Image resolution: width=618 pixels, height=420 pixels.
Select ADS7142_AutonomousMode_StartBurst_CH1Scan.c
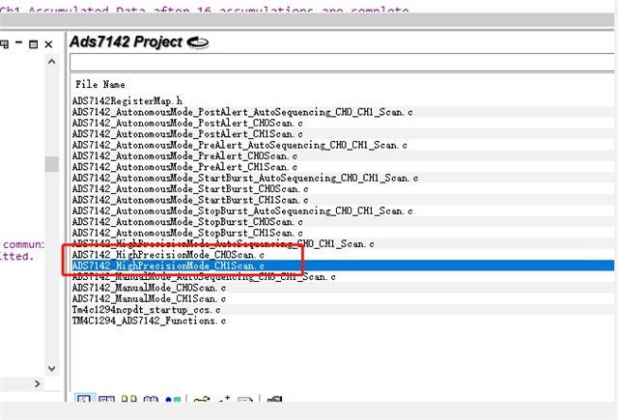pos(190,200)
